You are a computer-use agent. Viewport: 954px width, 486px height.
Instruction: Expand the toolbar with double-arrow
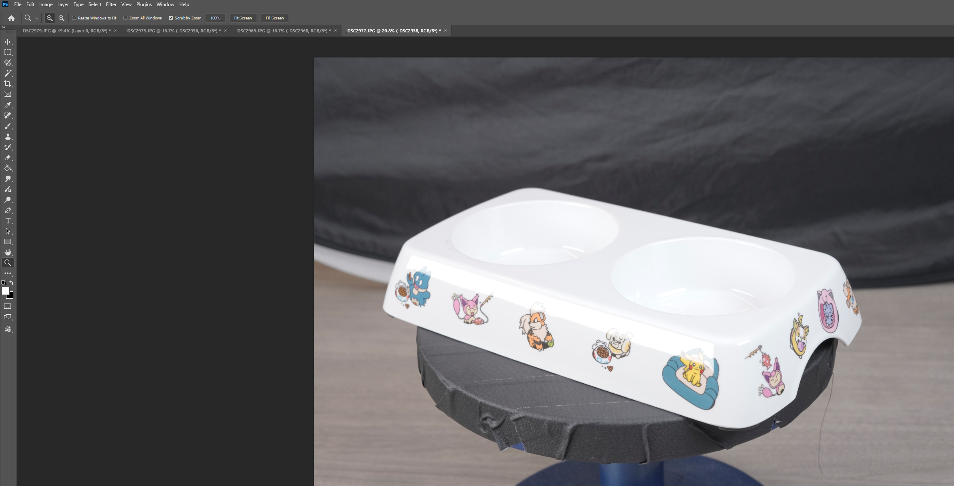[x=4, y=28]
